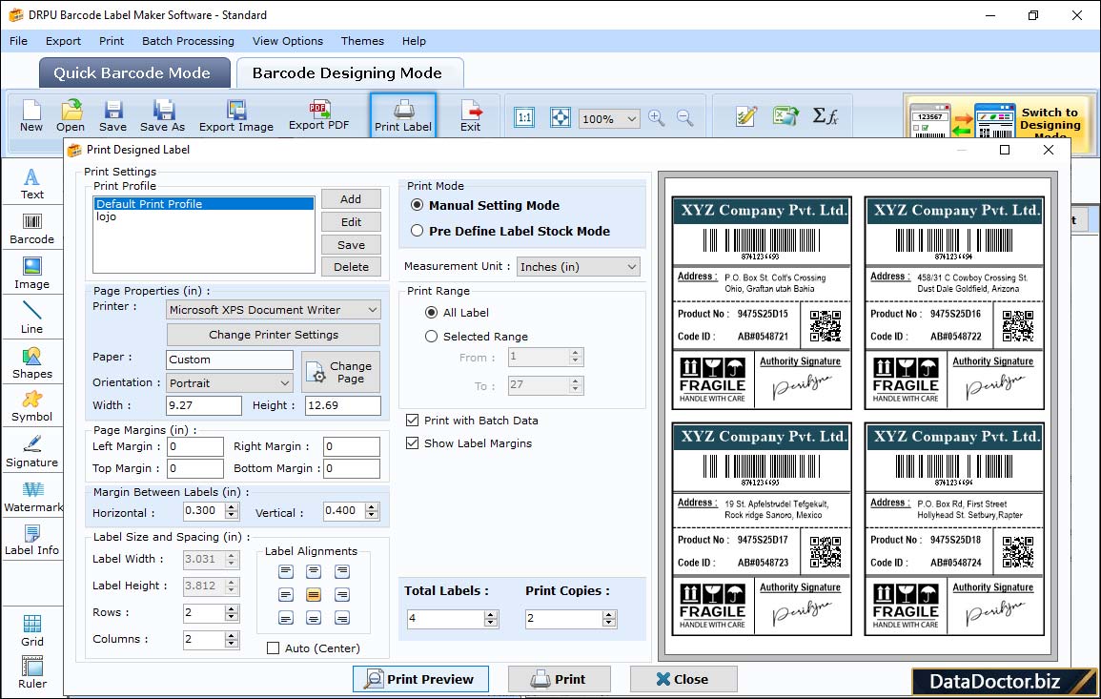
Task: Uncheck Show Label Margins
Action: click(x=412, y=443)
